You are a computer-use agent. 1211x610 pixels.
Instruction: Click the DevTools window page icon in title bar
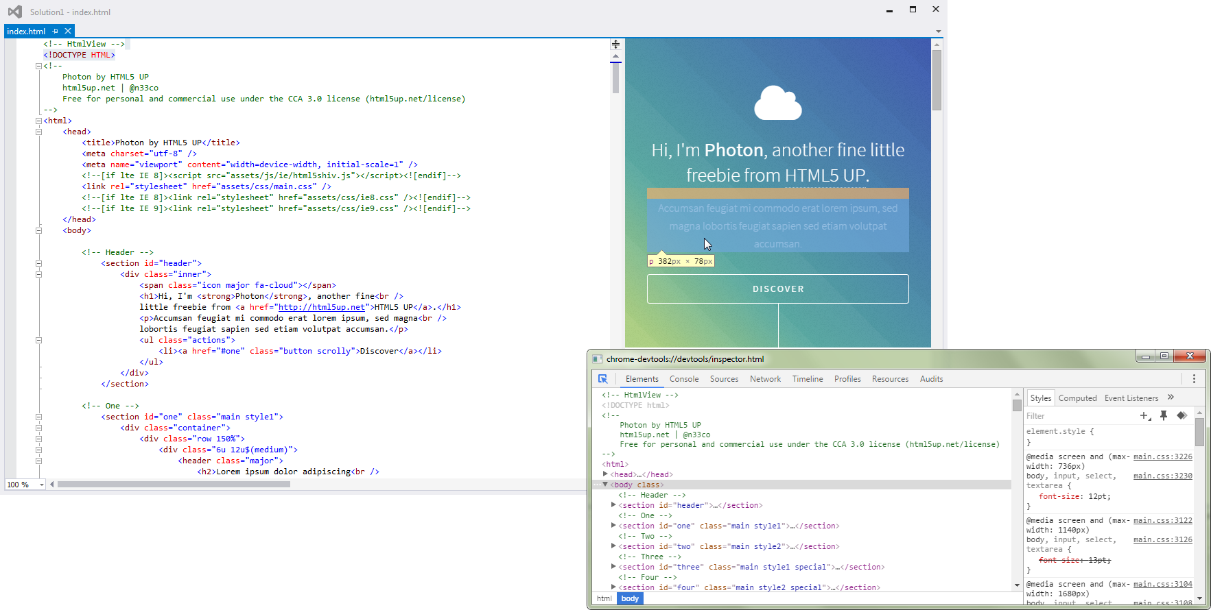click(597, 358)
